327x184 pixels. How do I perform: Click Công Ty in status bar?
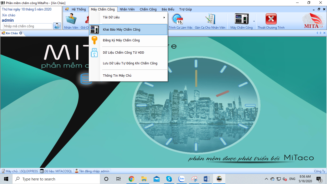(x=320, y=171)
